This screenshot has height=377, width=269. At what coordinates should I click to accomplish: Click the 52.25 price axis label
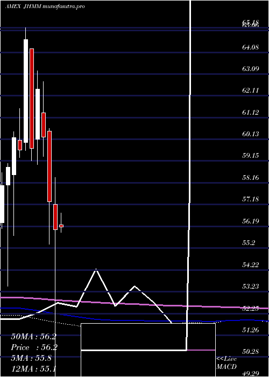coord(251,308)
